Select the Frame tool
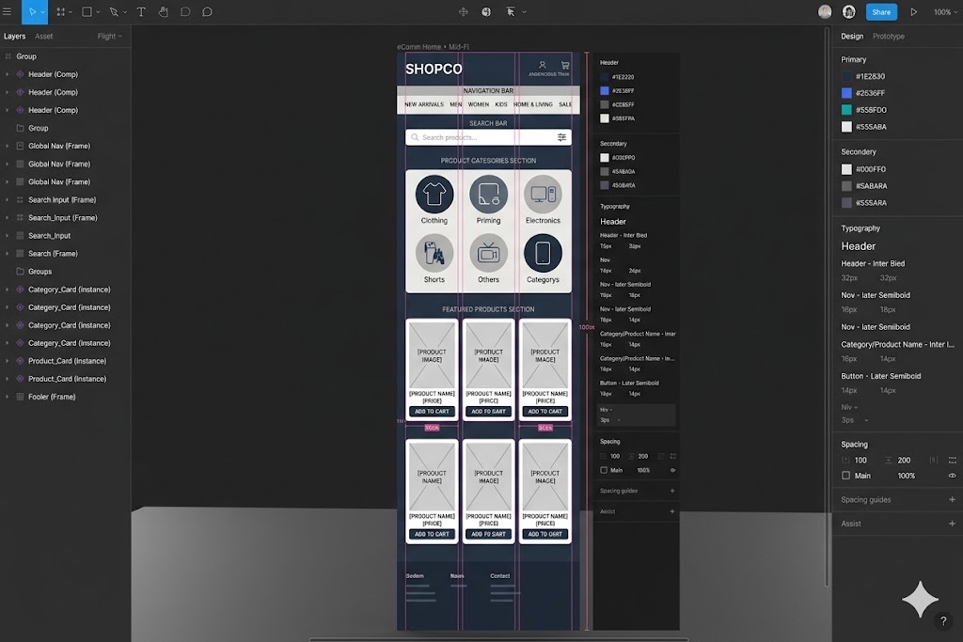The image size is (963, 642). (61, 11)
